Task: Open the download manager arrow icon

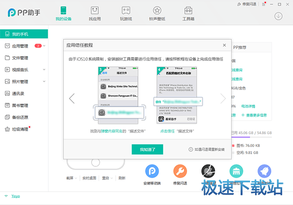Action: 278,16
